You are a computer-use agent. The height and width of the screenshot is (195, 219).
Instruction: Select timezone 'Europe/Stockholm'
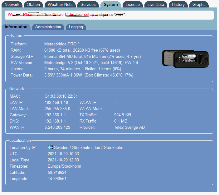64,166
